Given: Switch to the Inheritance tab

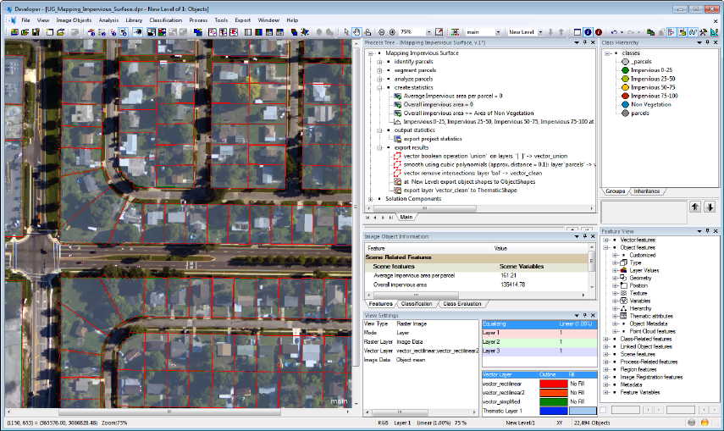Looking at the screenshot, I should point(647,191).
